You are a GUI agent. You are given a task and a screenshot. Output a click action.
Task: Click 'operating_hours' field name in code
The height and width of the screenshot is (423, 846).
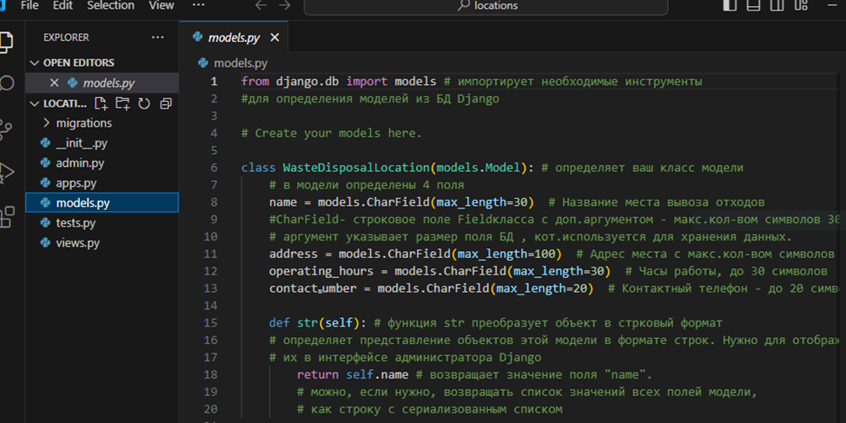point(321,271)
